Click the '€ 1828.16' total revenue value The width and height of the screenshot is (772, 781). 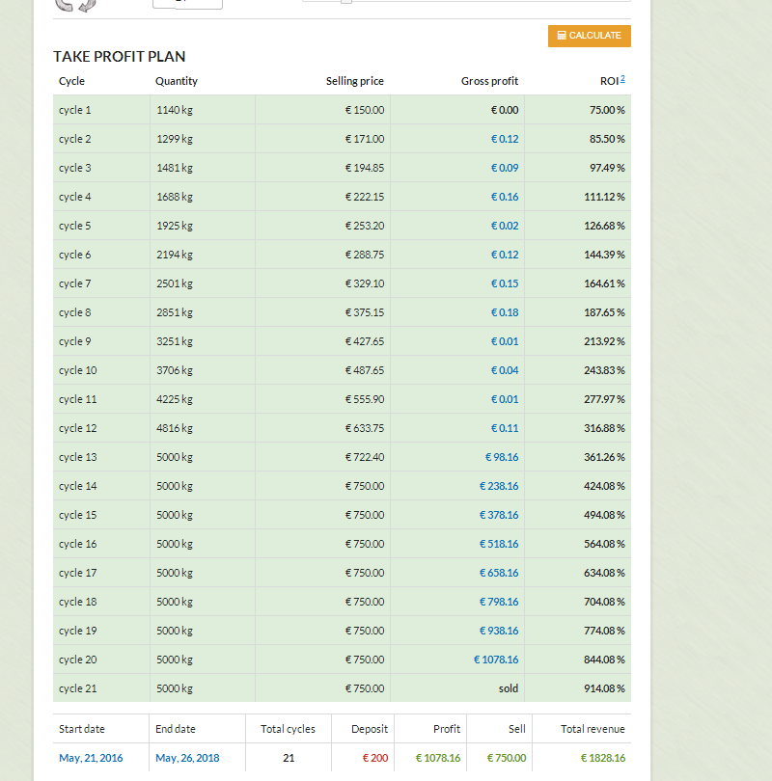pyautogui.click(x=602, y=758)
